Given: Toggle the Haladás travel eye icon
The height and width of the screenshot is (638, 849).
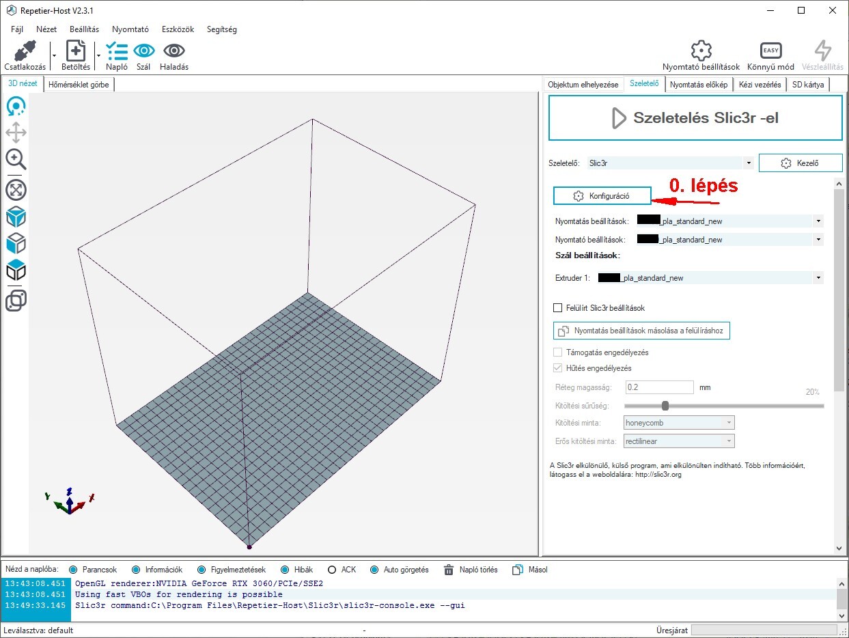Looking at the screenshot, I should (174, 51).
